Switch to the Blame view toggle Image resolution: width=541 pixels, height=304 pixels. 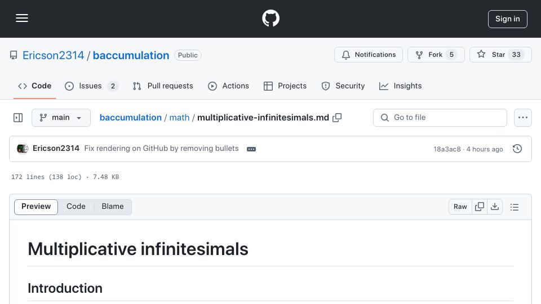(113, 207)
